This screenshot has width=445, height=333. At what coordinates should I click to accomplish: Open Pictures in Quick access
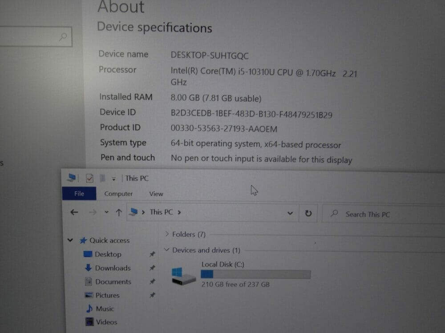(108, 295)
